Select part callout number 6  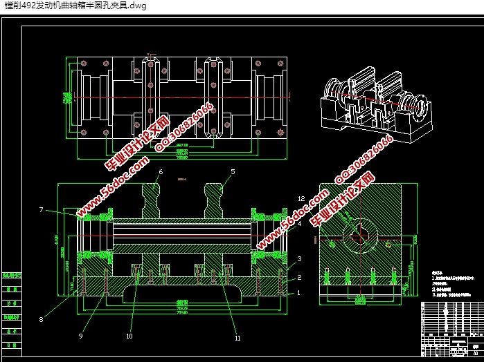pyautogui.click(x=160, y=171)
